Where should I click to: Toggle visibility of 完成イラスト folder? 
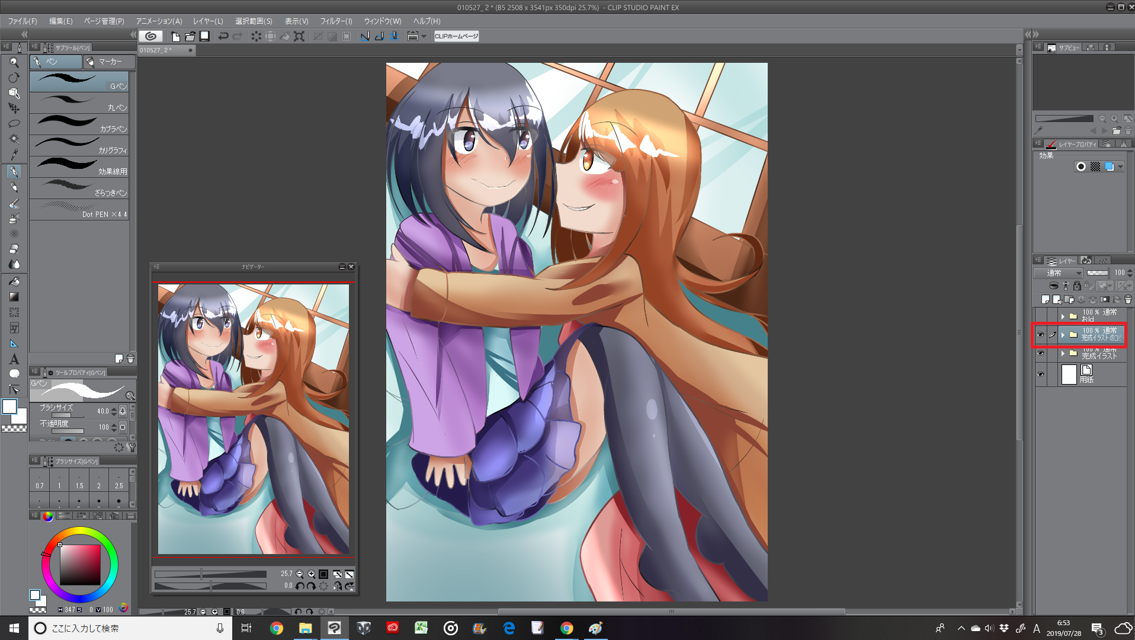coord(1040,354)
